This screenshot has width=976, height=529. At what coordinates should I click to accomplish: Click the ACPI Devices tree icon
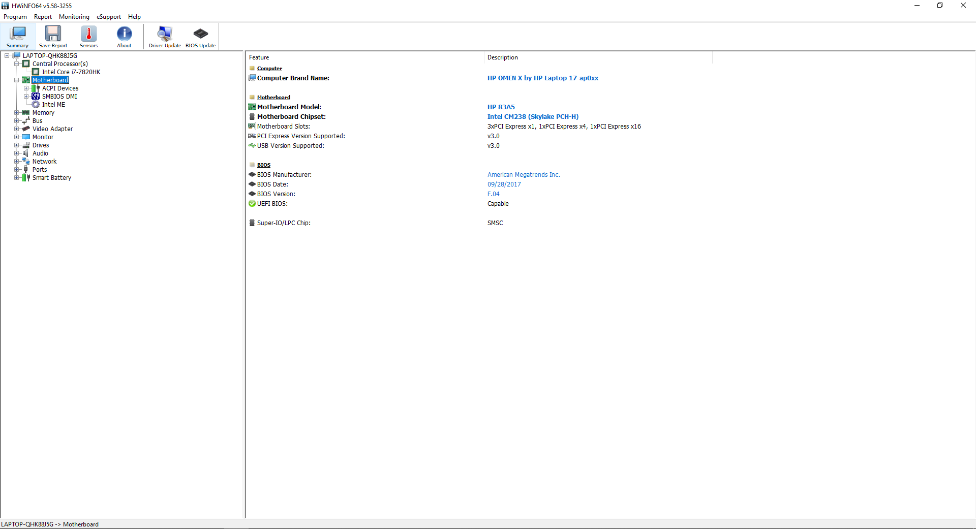[x=36, y=88]
